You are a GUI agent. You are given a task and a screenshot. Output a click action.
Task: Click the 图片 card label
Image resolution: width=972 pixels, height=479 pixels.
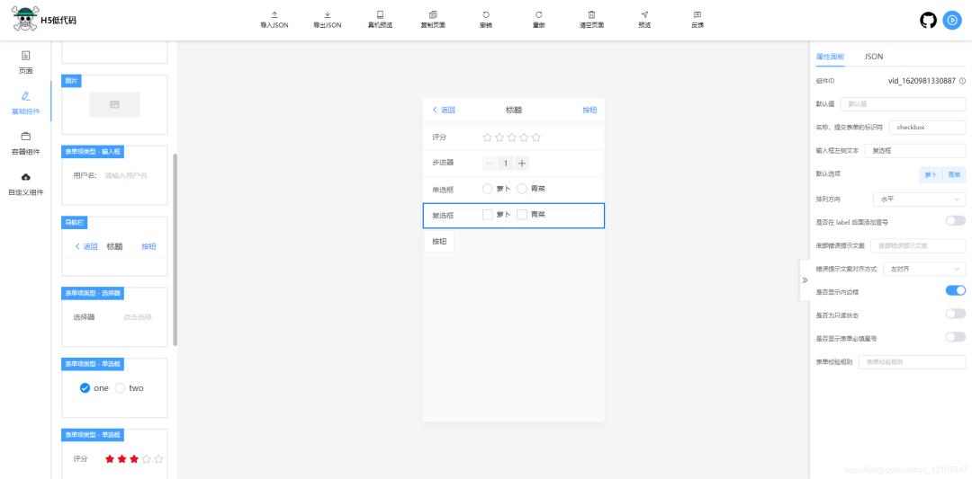pos(72,81)
